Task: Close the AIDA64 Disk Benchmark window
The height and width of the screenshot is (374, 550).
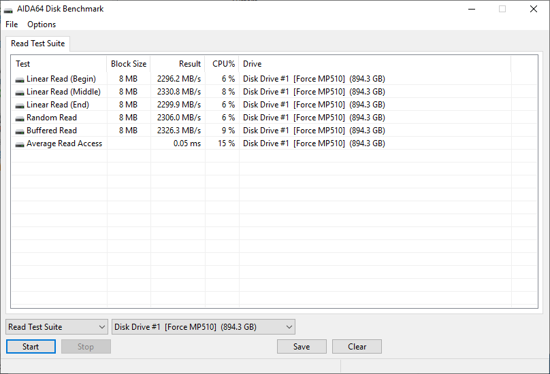Action: click(534, 9)
